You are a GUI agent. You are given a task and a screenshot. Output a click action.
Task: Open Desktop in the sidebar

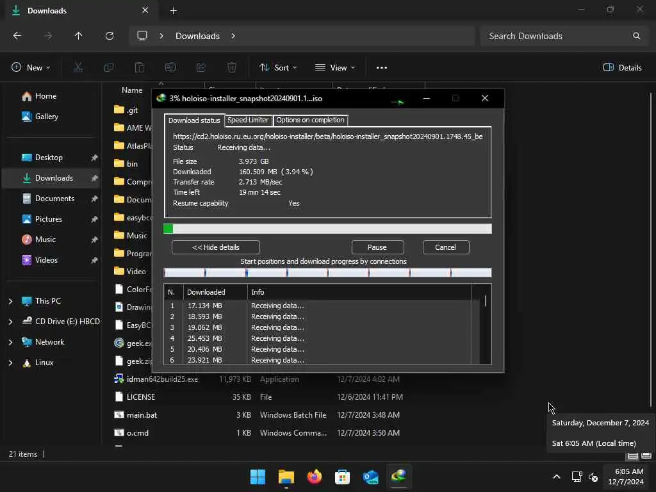49,158
